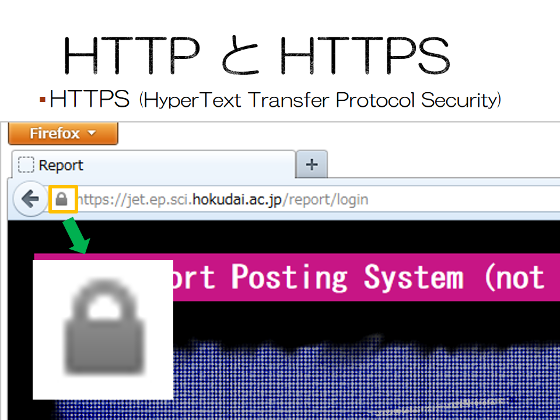
Task: Click the white arrow on Firefox button
Action: [x=92, y=133]
